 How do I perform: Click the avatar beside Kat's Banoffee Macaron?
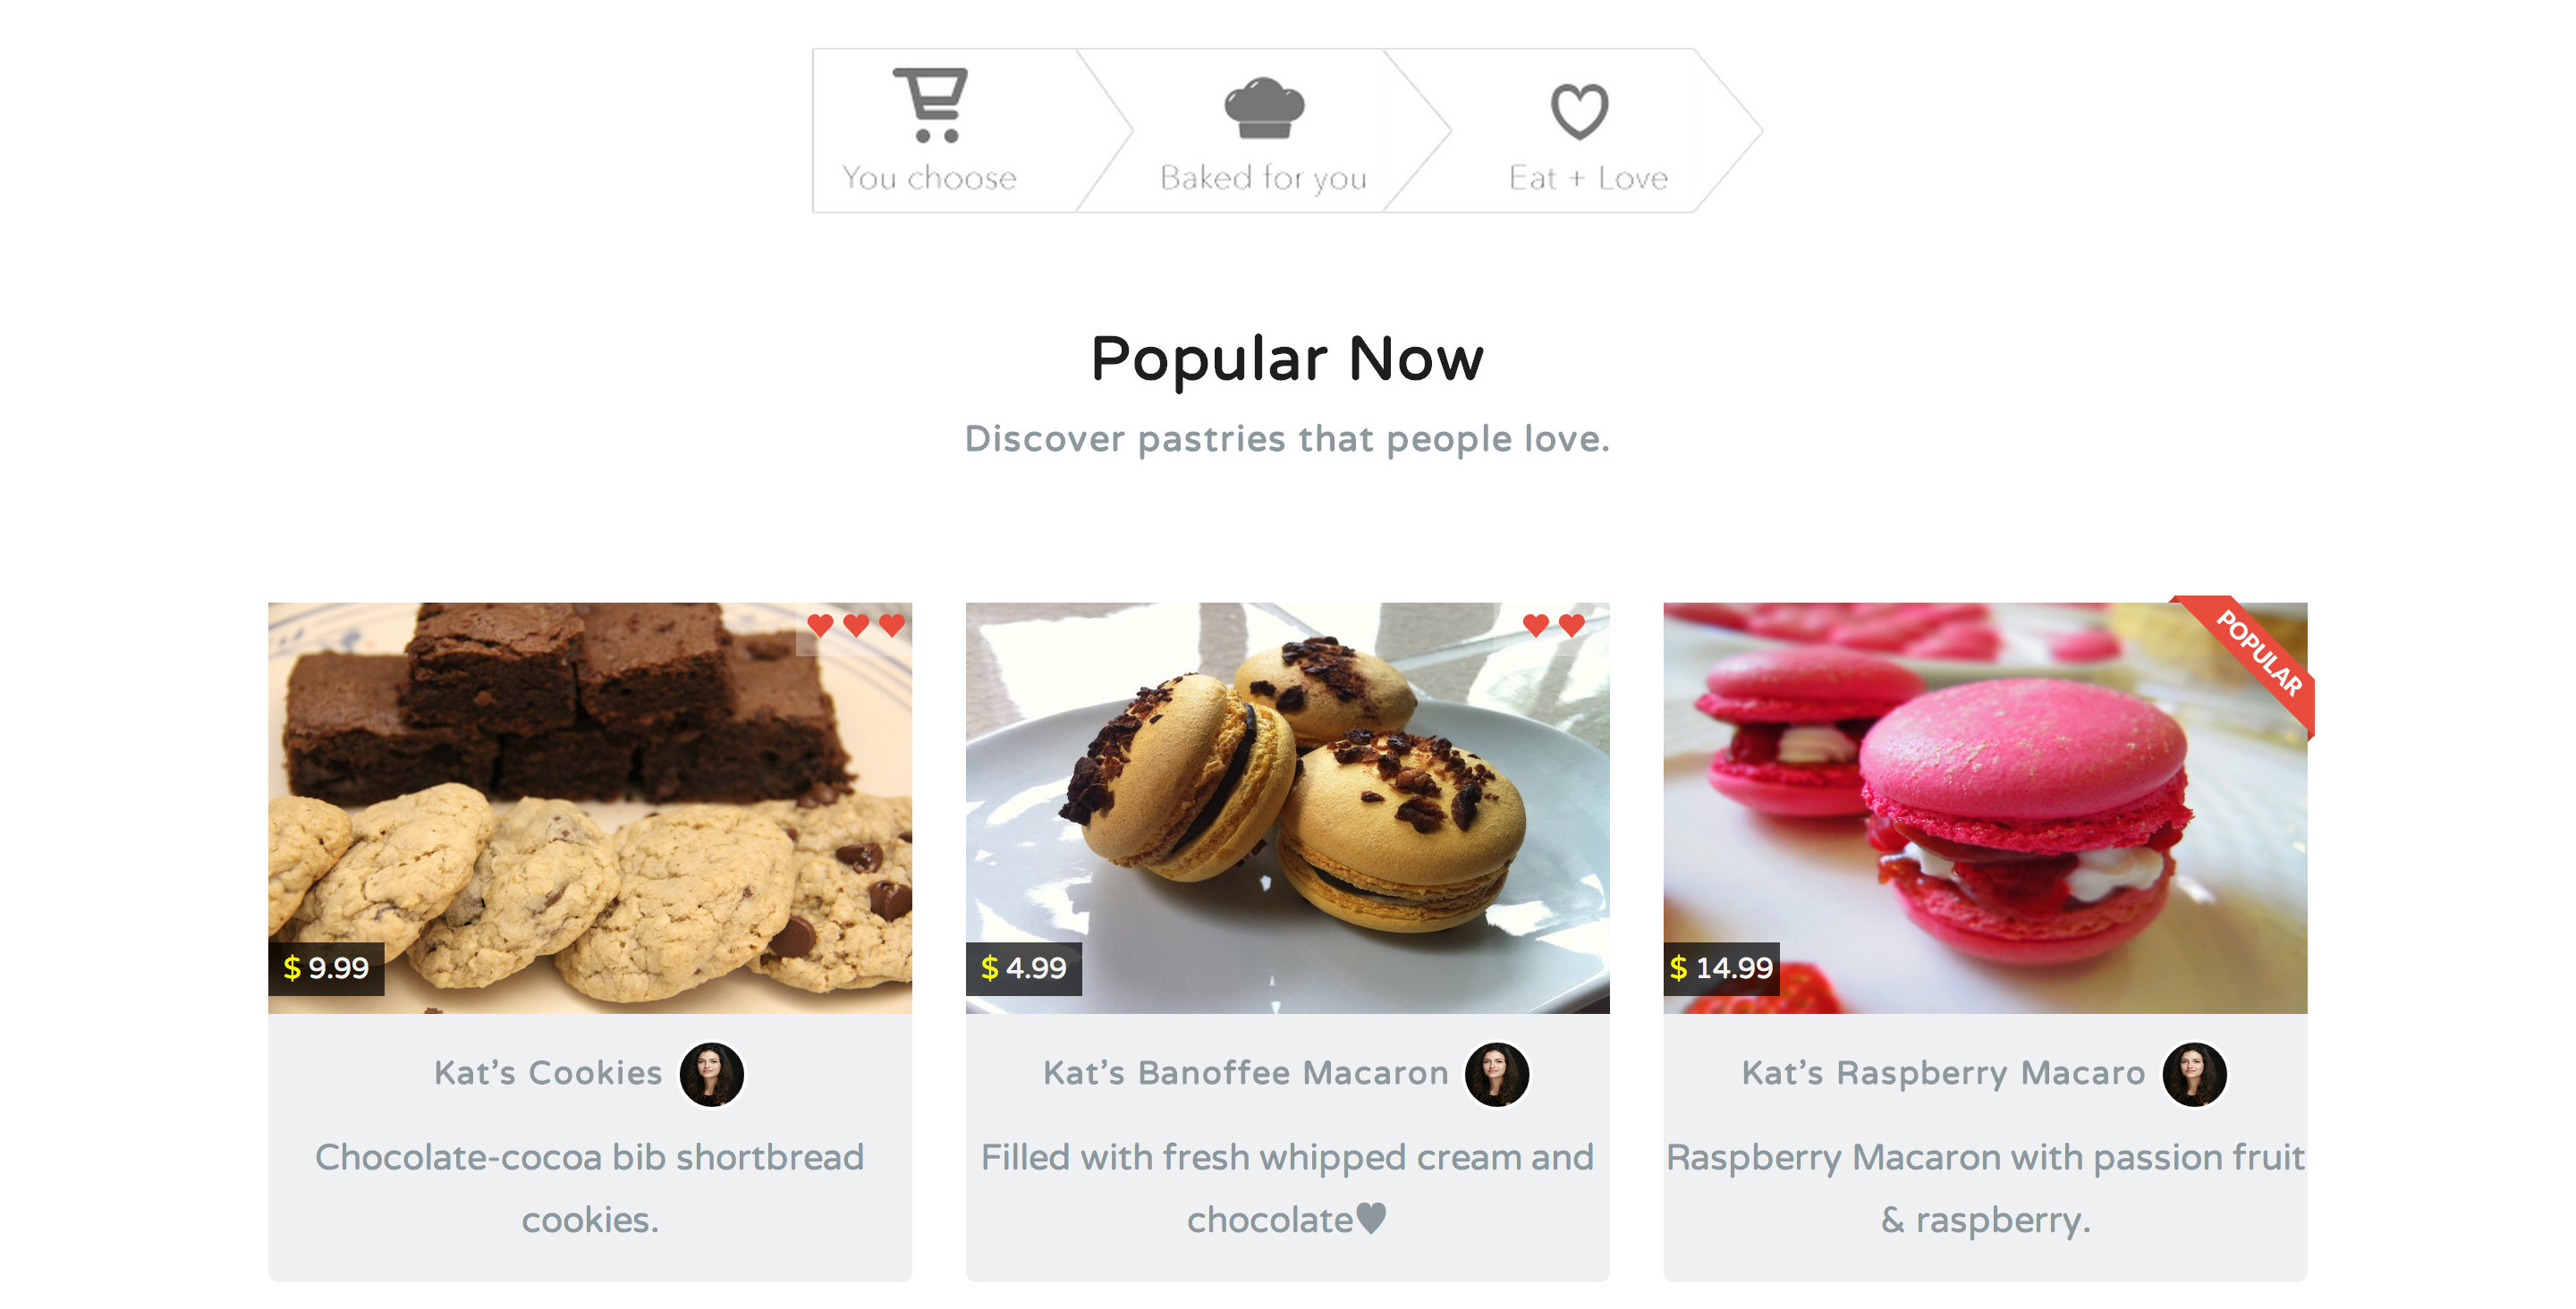pyautogui.click(x=1496, y=1074)
